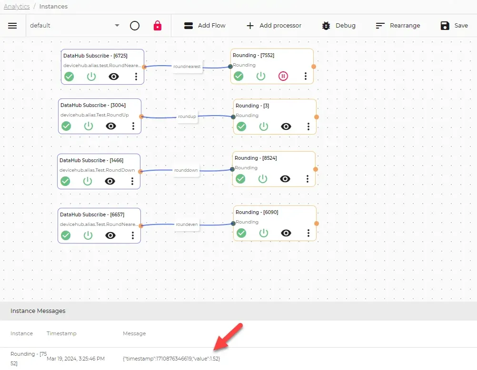Image resolution: width=477 pixels, height=370 pixels.
Task: Open the Debug tool
Action: point(338,26)
